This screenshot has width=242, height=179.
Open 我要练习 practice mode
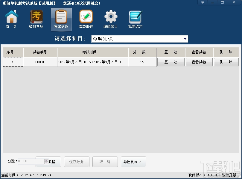[x=135, y=19]
